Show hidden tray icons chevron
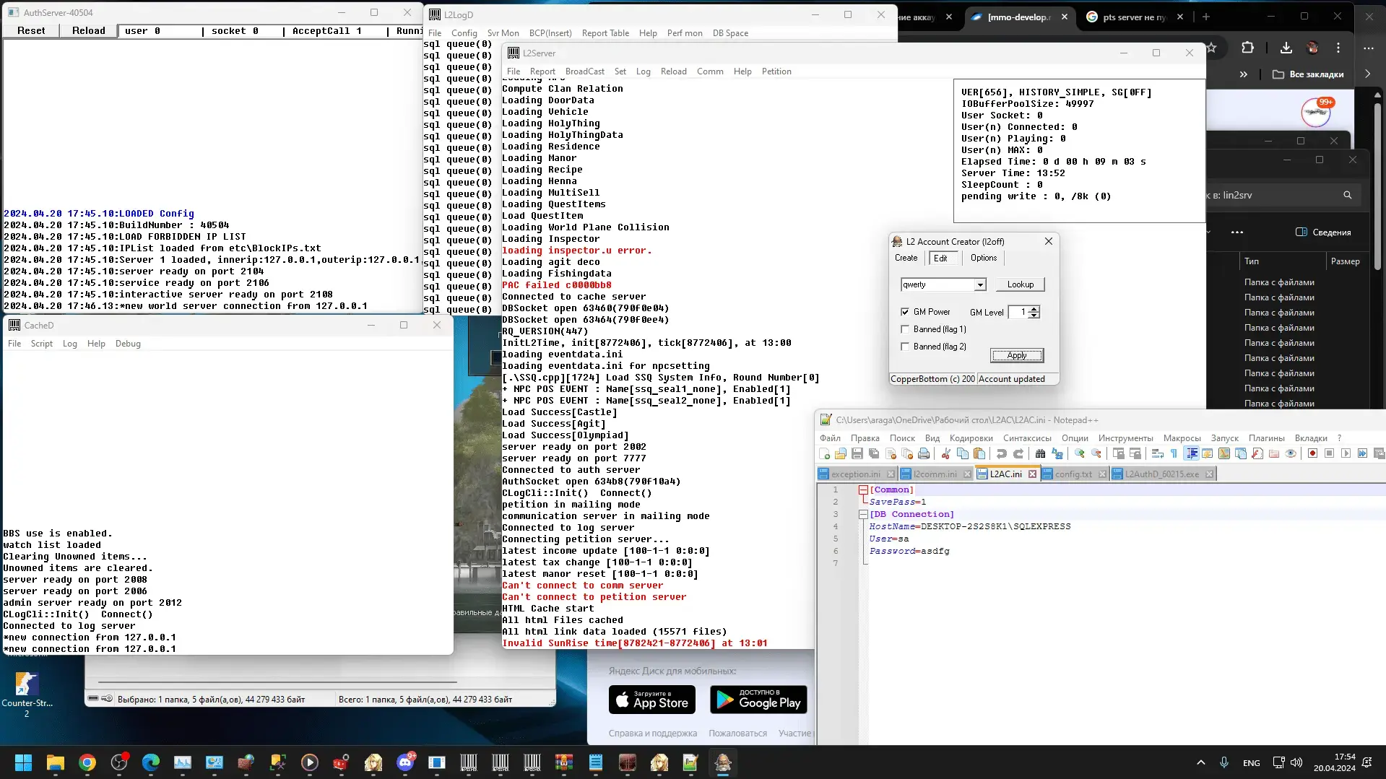This screenshot has height=779, width=1386. click(x=1200, y=762)
